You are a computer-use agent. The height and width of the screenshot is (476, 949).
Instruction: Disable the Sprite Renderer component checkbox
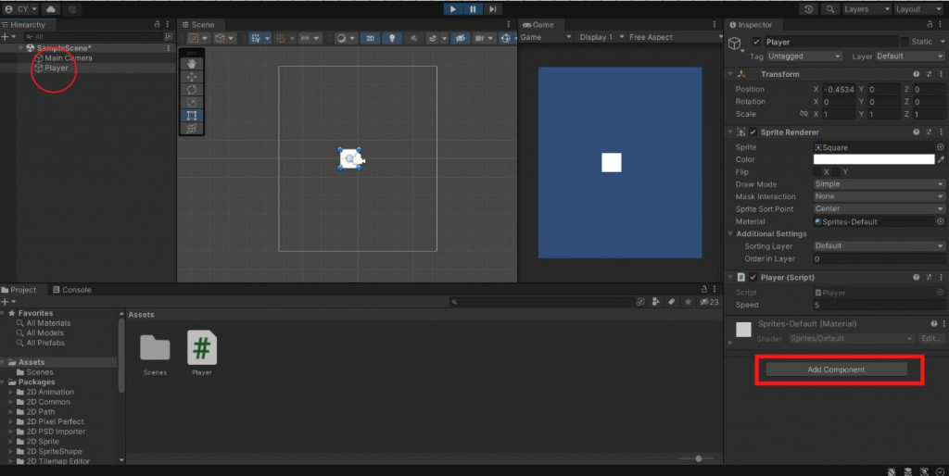[753, 132]
